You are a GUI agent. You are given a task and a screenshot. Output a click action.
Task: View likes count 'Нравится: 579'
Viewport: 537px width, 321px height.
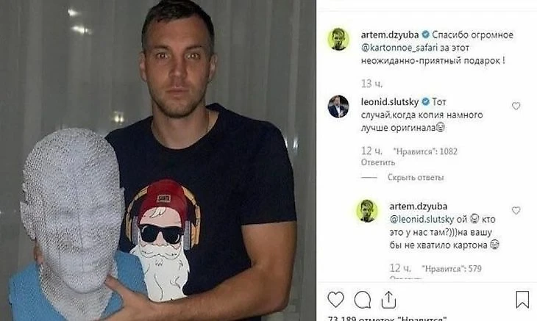click(x=452, y=268)
